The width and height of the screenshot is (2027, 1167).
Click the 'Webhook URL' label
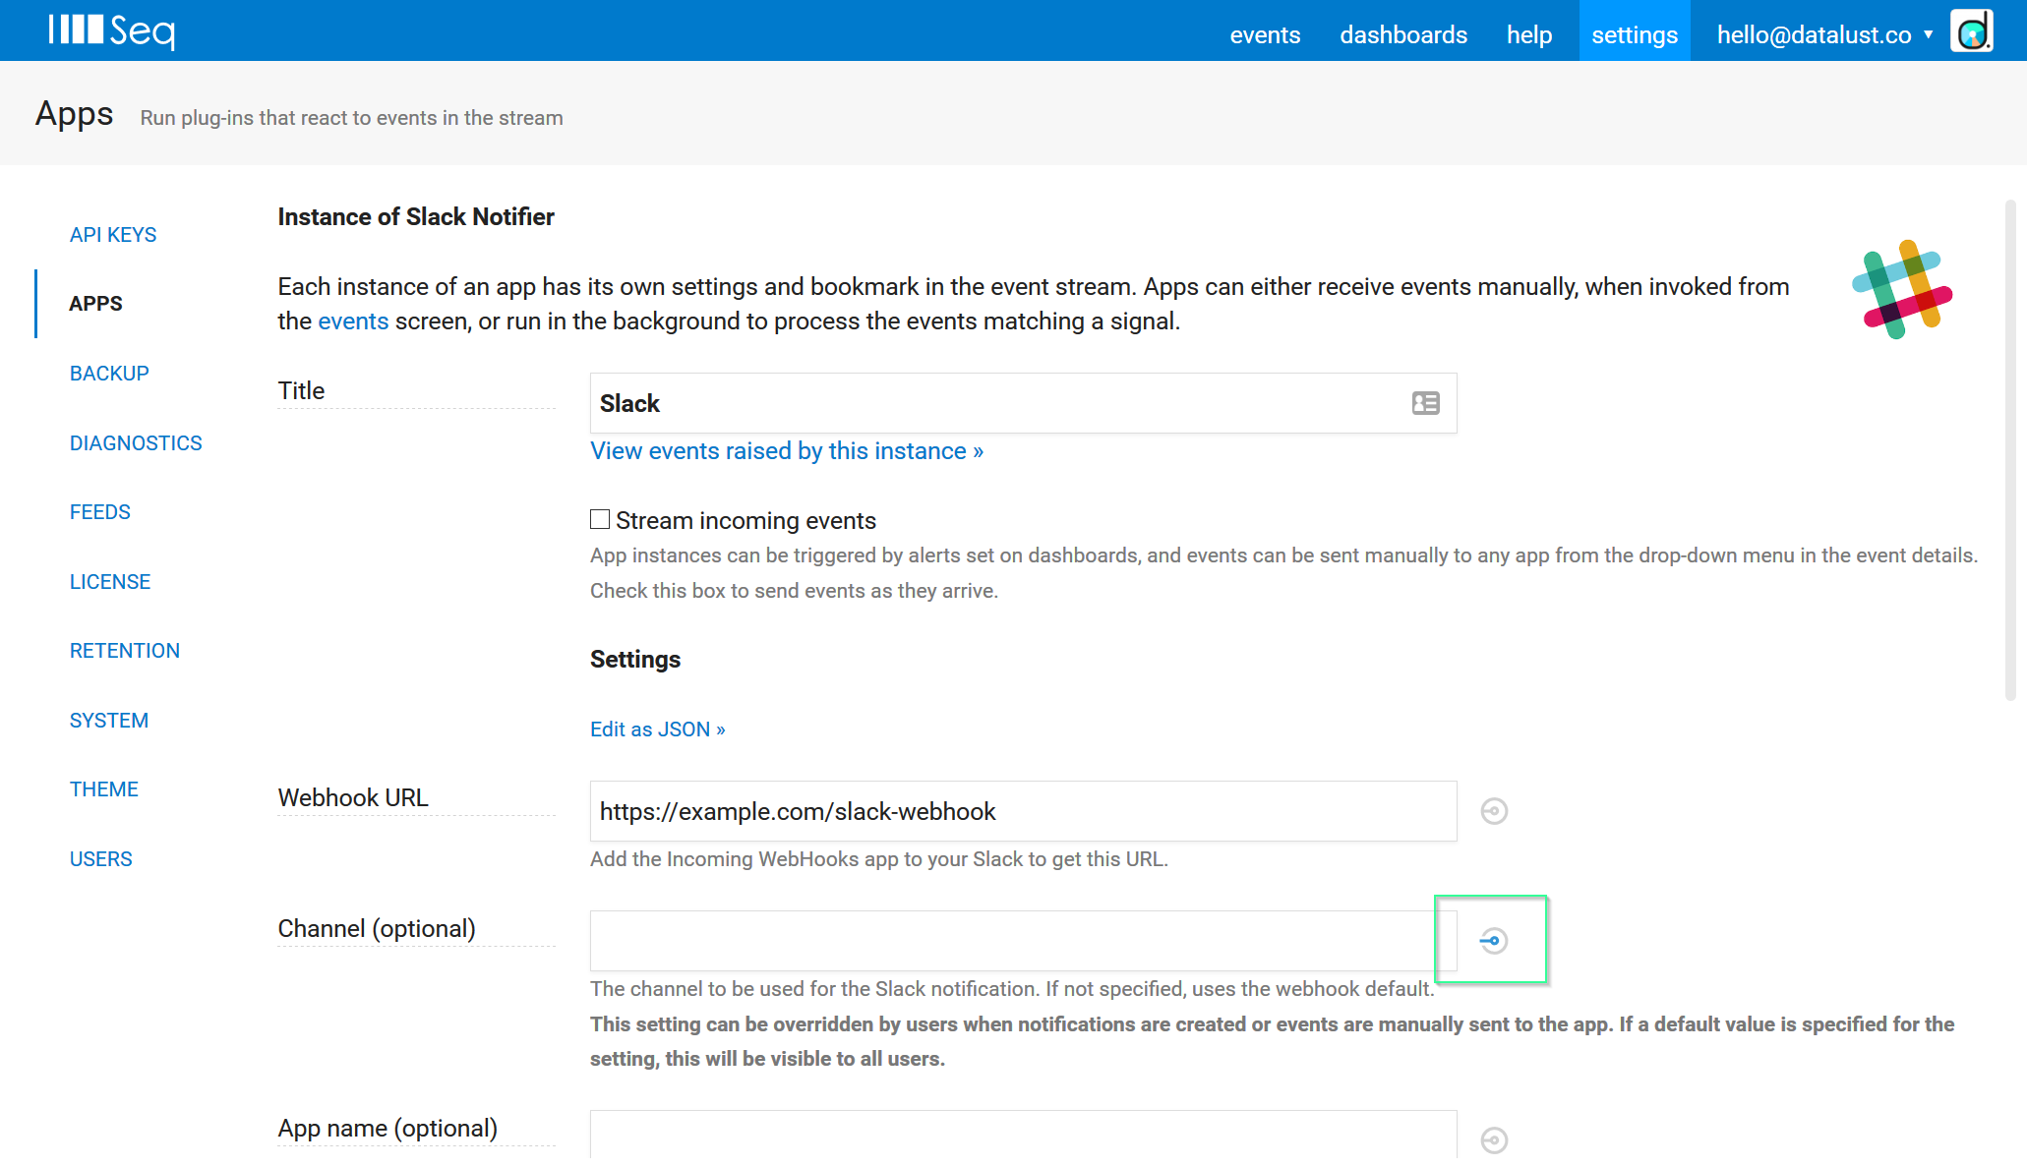point(353,797)
